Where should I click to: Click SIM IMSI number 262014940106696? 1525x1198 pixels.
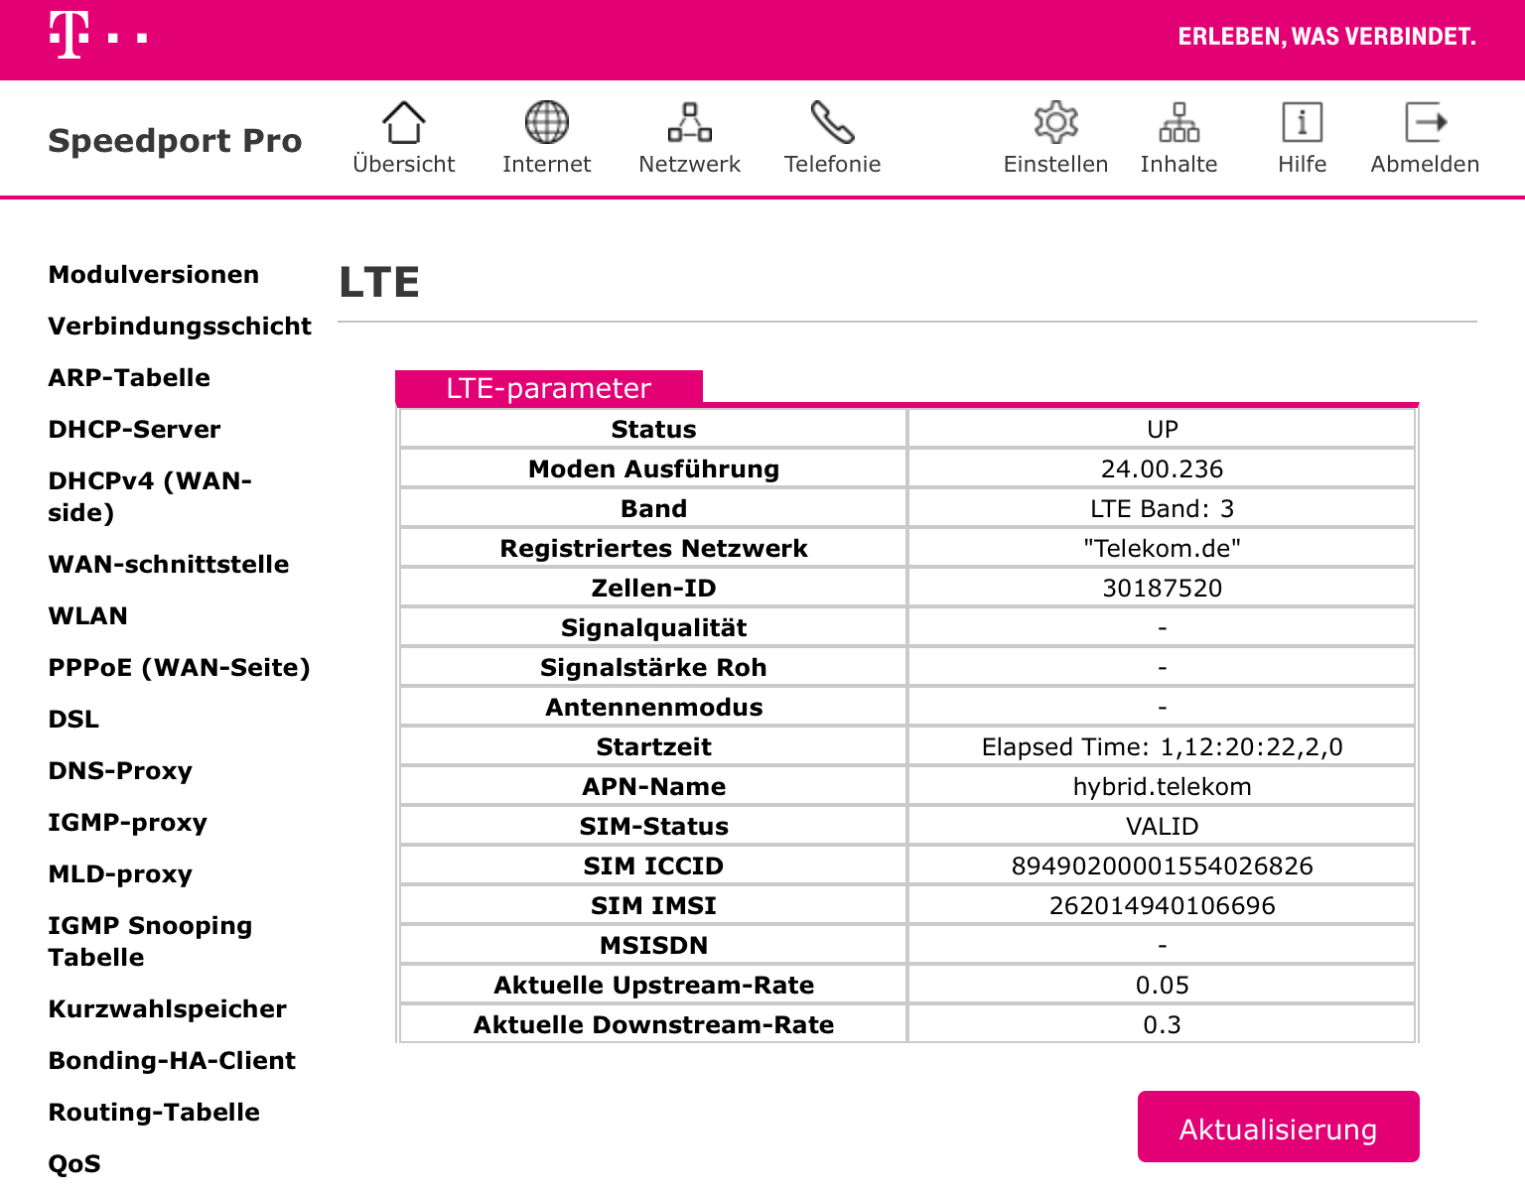point(1162,906)
